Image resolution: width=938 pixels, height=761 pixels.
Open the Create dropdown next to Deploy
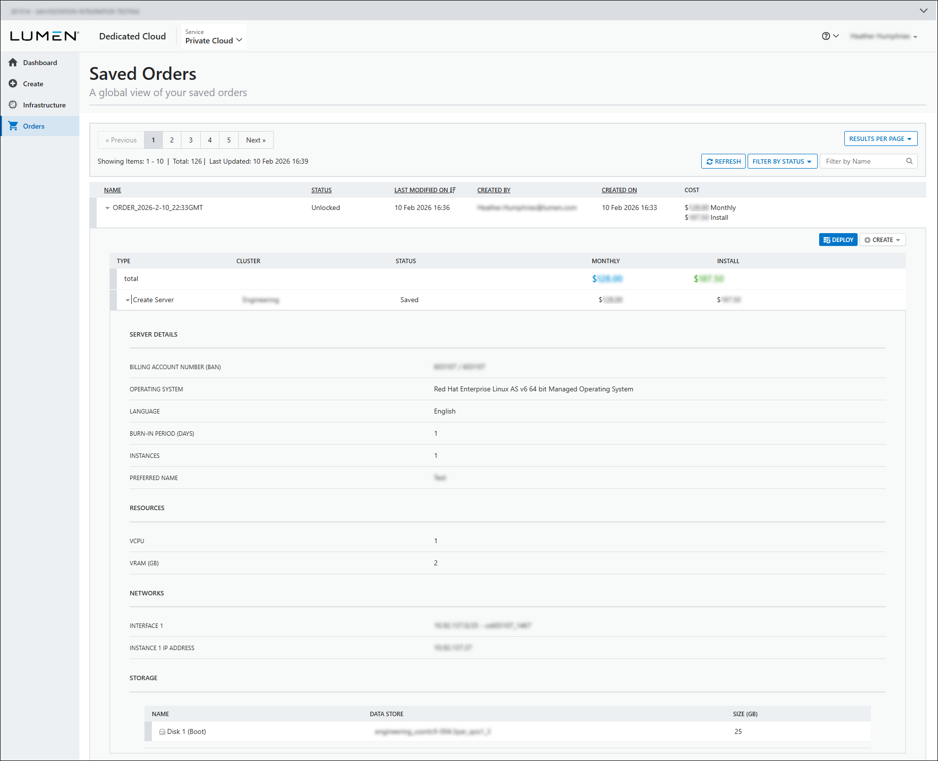[x=882, y=240]
